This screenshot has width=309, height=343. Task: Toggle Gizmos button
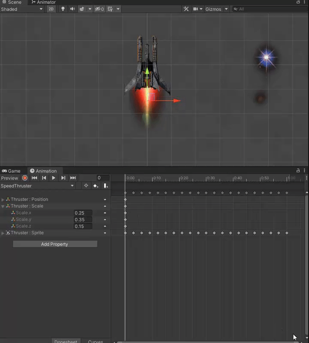tap(213, 9)
